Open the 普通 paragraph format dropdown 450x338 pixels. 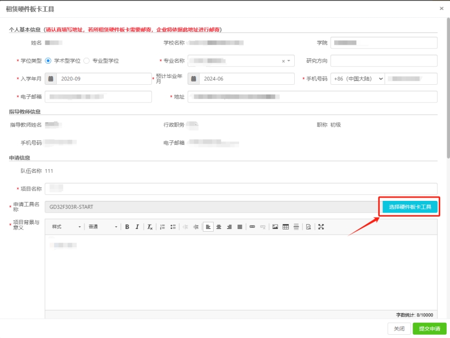click(x=103, y=227)
